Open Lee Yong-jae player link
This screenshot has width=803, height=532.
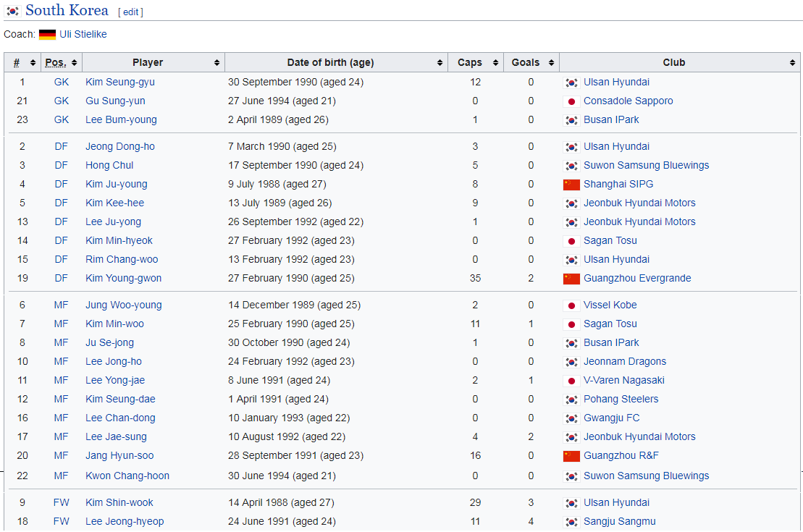pyautogui.click(x=115, y=381)
